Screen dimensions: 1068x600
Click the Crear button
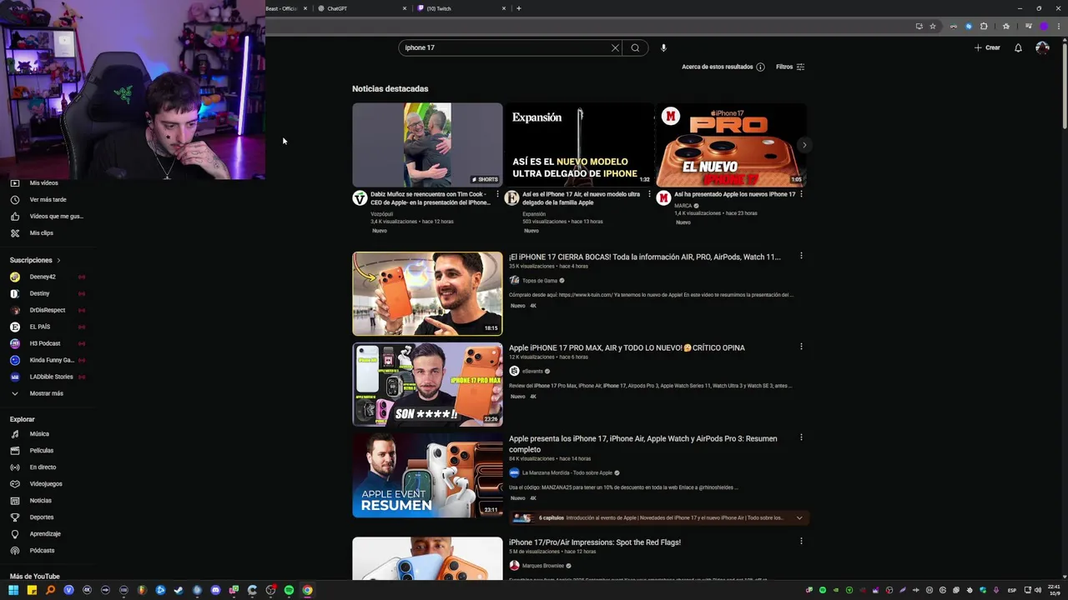[987, 47]
